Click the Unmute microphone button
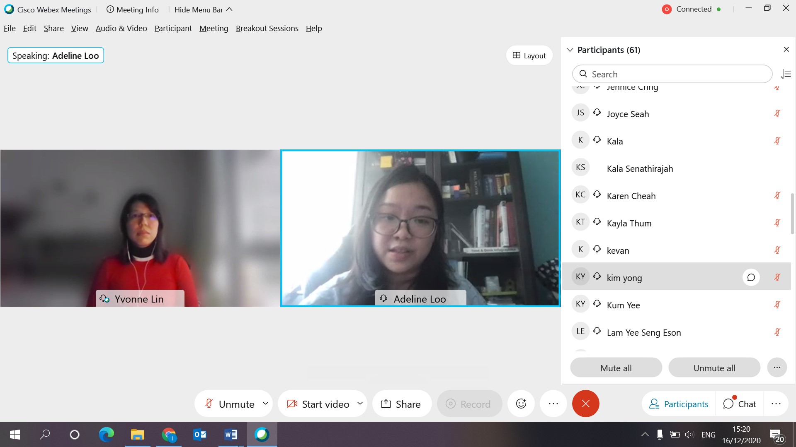 tap(229, 404)
